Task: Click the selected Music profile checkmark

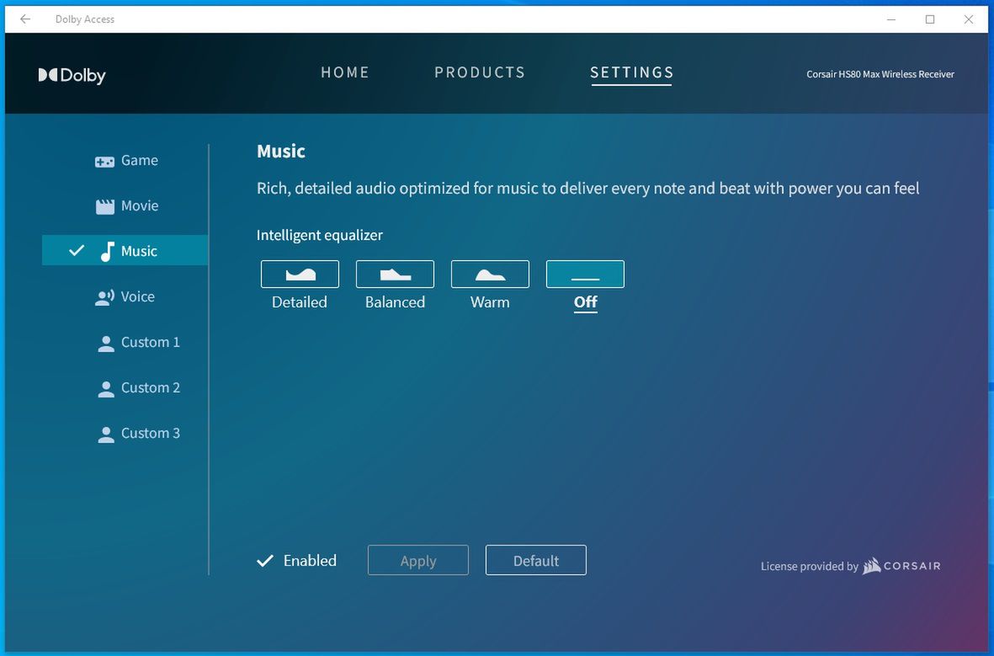Action: (x=77, y=251)
